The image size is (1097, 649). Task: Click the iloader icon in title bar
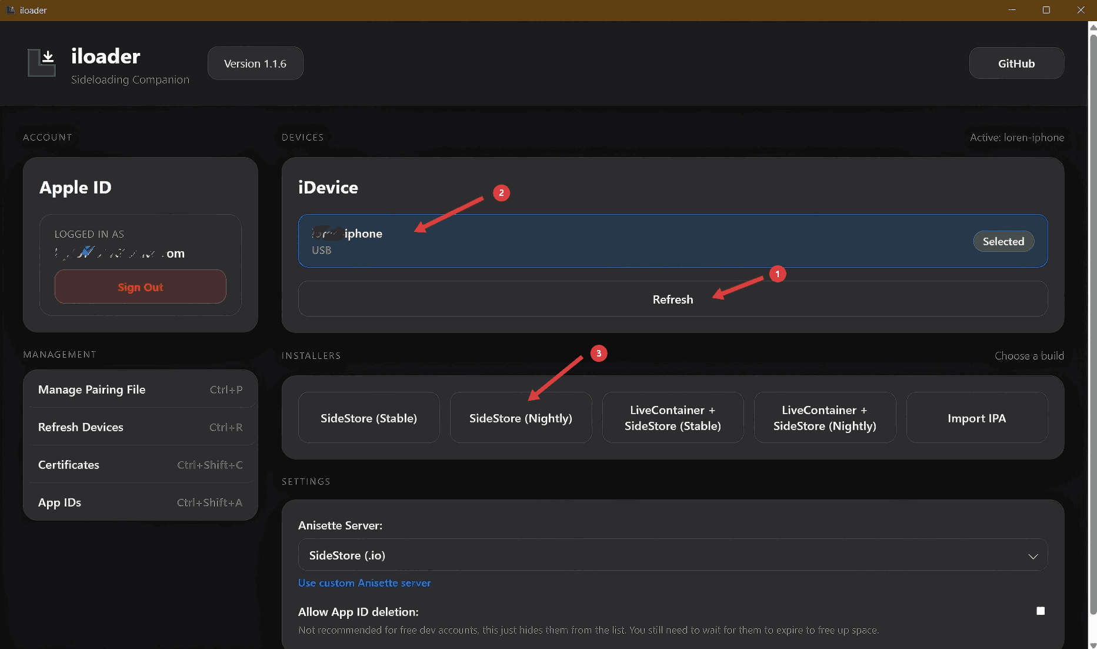pyautogui.click(x=10, y=10)
